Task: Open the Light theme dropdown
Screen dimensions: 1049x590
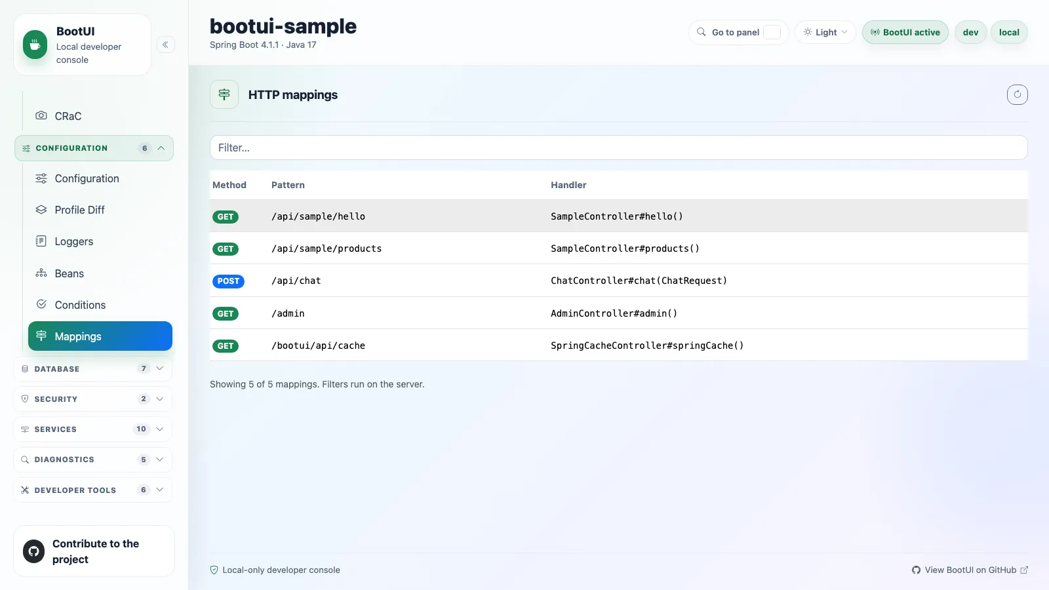Action: [825, 32]
